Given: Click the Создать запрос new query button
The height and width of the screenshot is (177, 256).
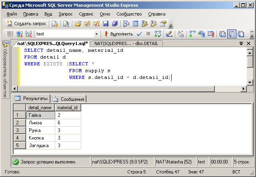Looking at the screenshot, I should [27, 24].
